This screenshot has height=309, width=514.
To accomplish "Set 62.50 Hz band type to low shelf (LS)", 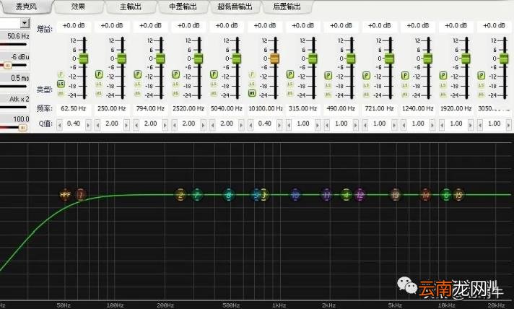I will coord(61,84).
